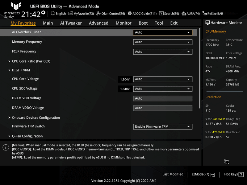The height and width of the screenshot is (185, 247).
Task: Click the globe language icon
Action: click(53, 13)
